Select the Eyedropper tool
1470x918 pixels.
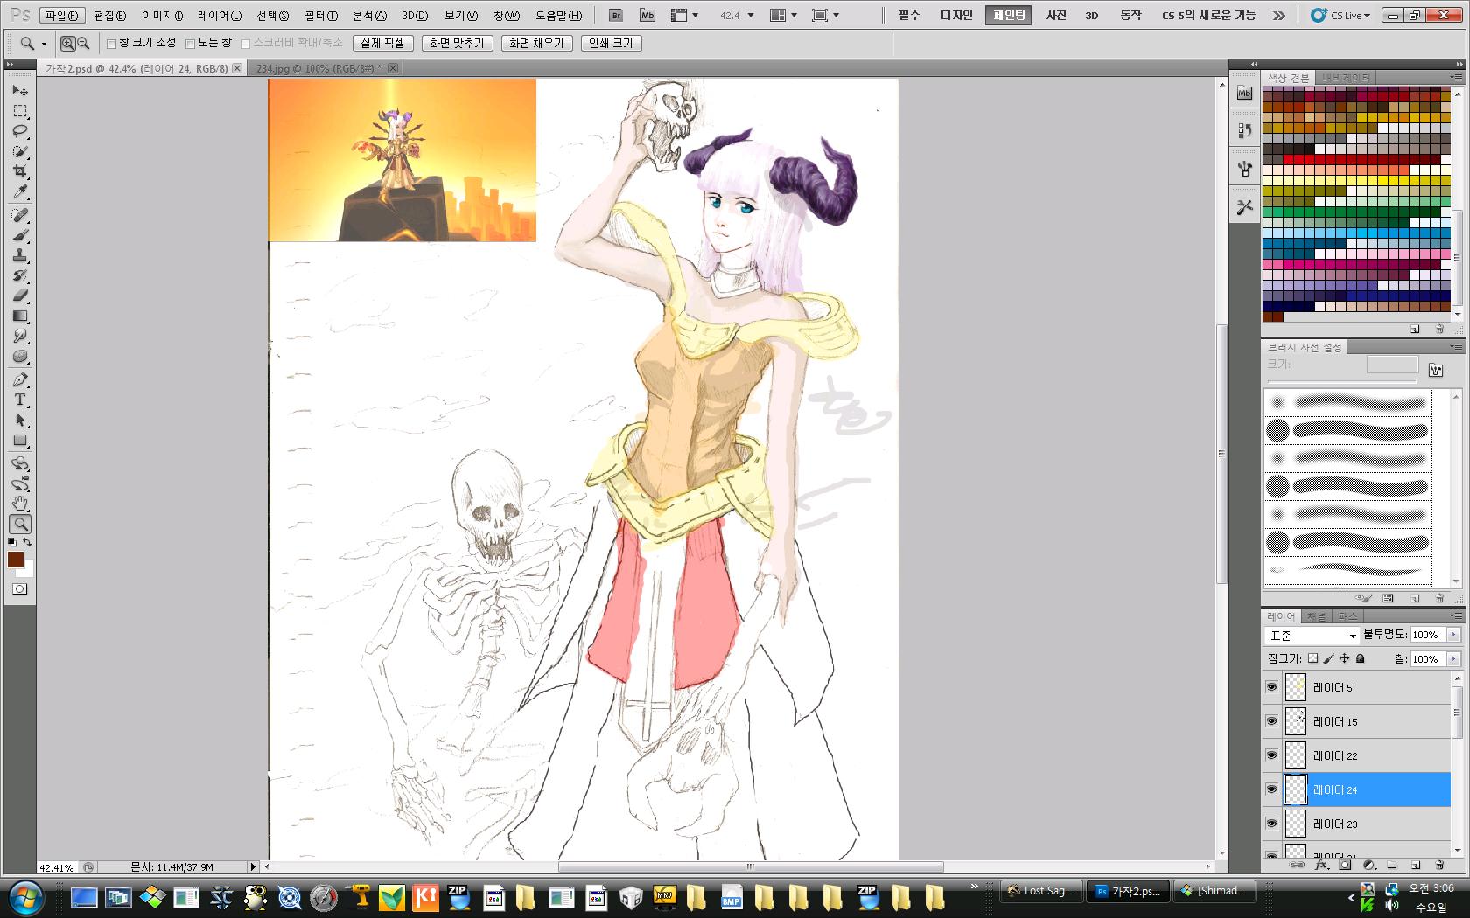coord(20,191)
